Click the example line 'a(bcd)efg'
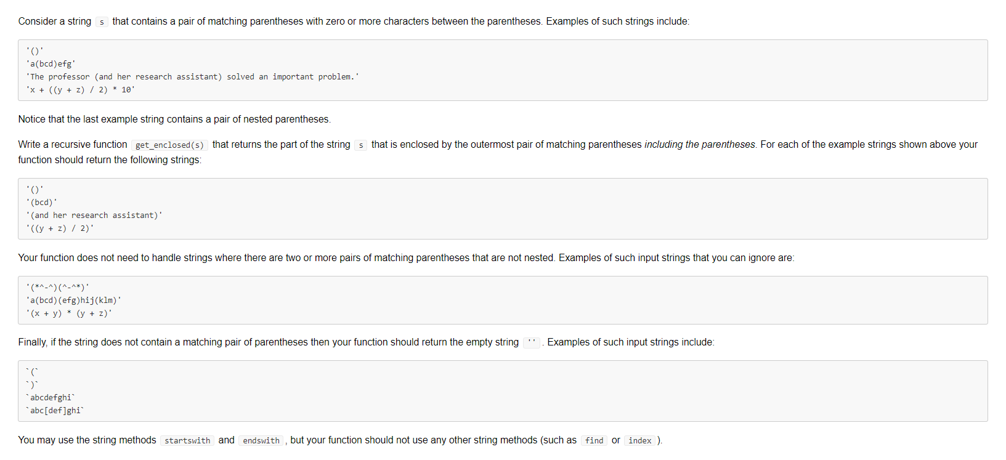The height and width of the screenshot is (460, 1006). (x=51, y=63)
